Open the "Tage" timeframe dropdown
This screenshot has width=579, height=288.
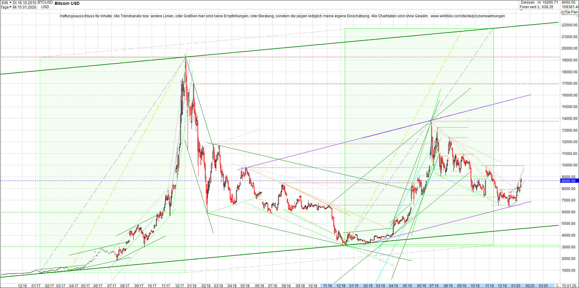(5, 7)
